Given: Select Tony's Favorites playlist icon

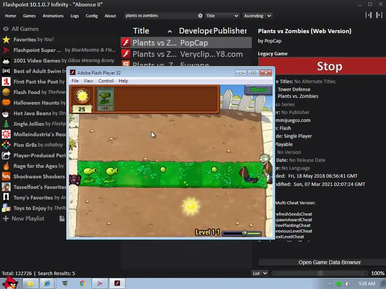Looking at the screenshot, I should 6,198.
